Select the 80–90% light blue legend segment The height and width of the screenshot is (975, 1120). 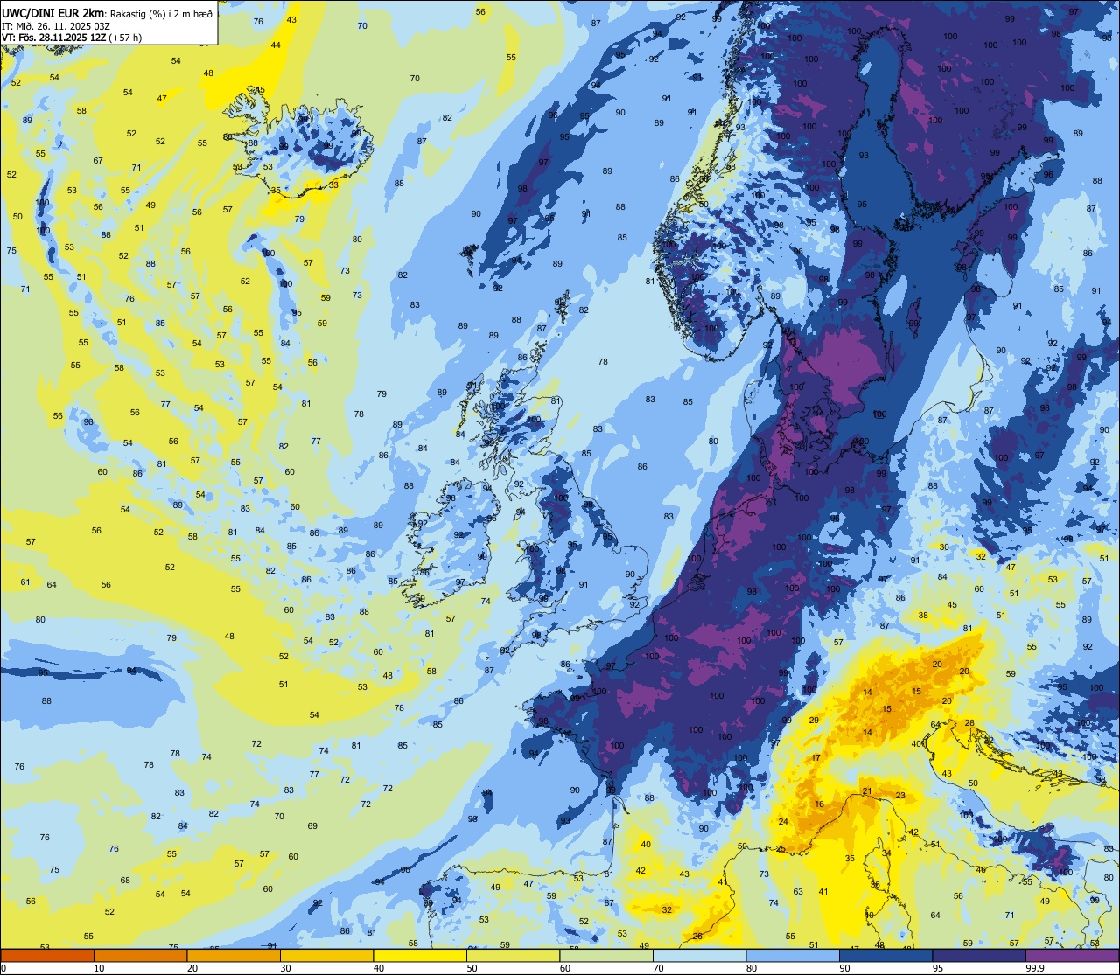(793, 956)
